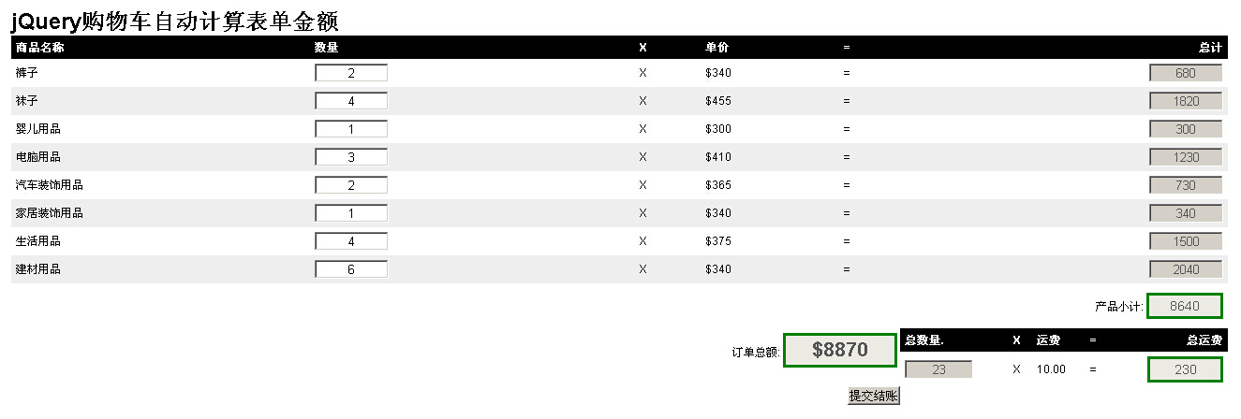Click the 商品名称 column header
1241x419 pixels.
[x=39, y=47]
